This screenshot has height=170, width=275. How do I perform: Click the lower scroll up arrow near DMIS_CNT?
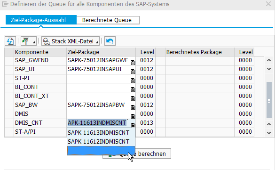(269, 124)
